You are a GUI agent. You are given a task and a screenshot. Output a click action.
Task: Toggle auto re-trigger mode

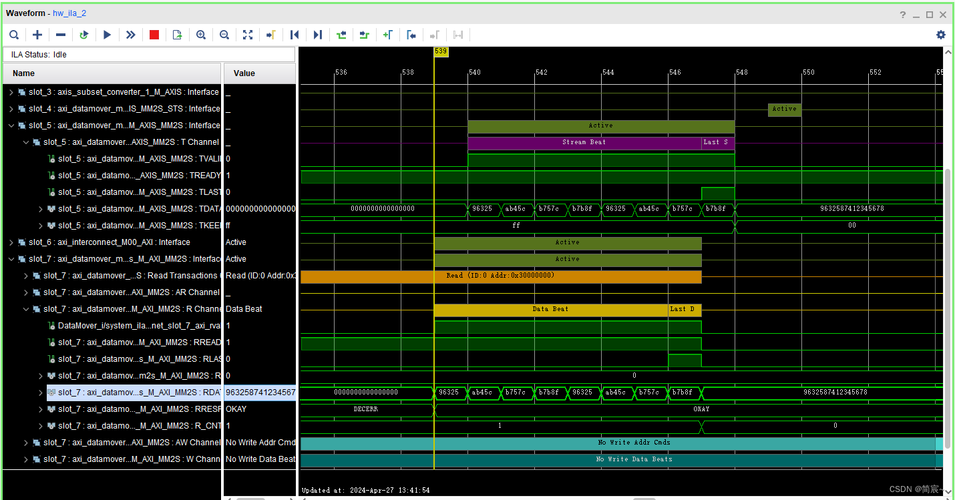(84, 35)
